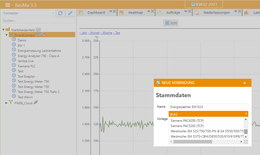260x155 pixels.
Task: Click the sync icon next to DirectConnect
Action: (38, 34)
